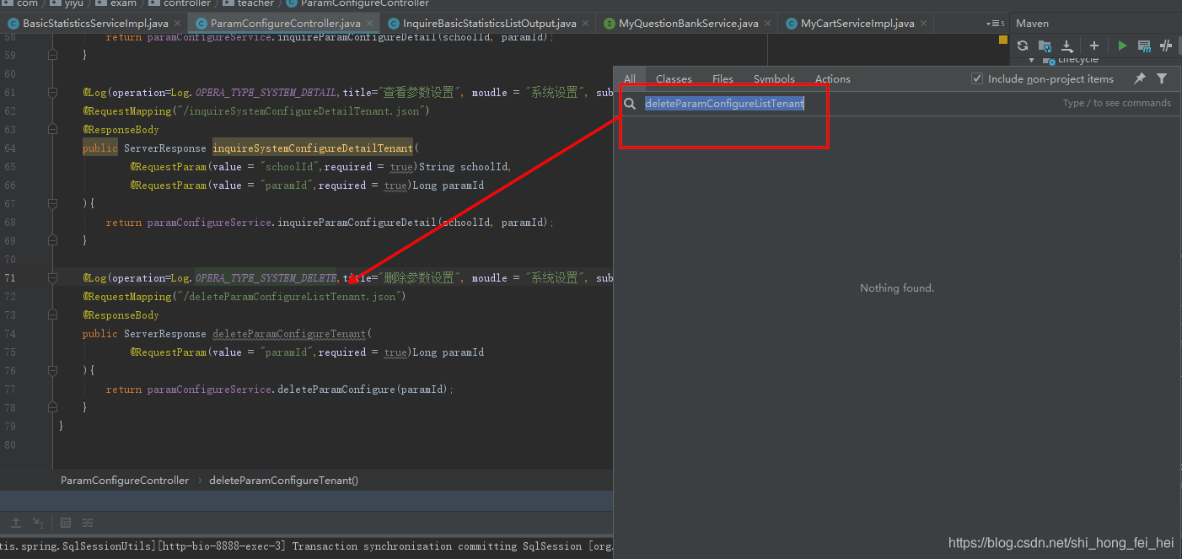Click the deleteParamConfigureTenant method name at line 74
Viewport: 1182px width, 559px height.
point(289,333)
